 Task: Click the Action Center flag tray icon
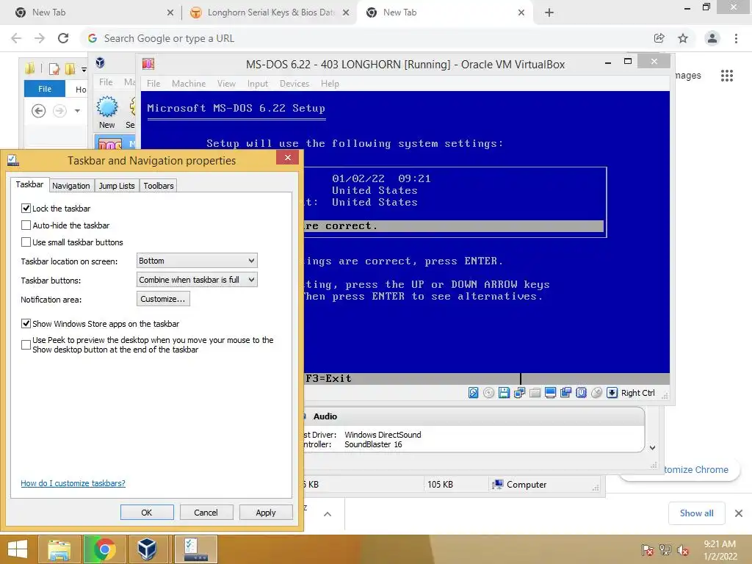click(648, 550)
